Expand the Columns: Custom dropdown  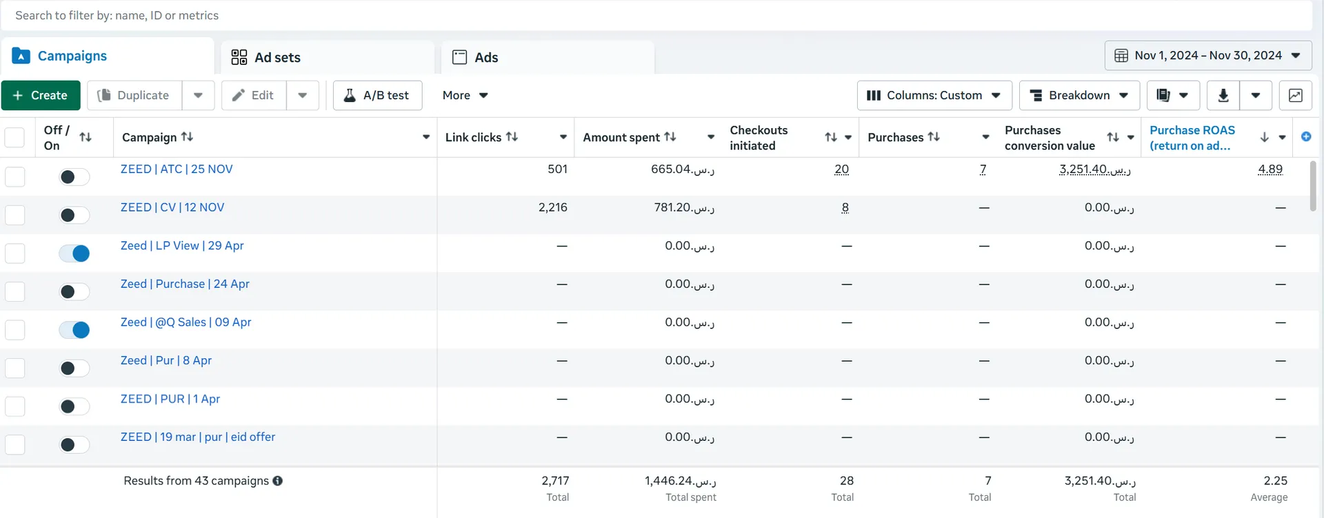point(934,95)
